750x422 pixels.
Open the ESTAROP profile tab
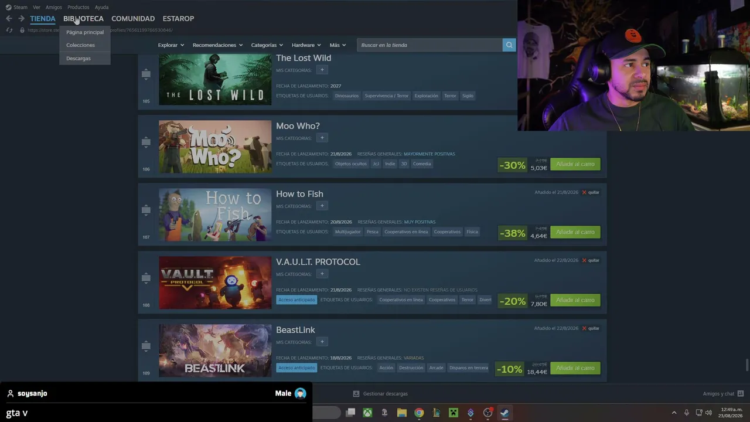(x=178, y=19)
